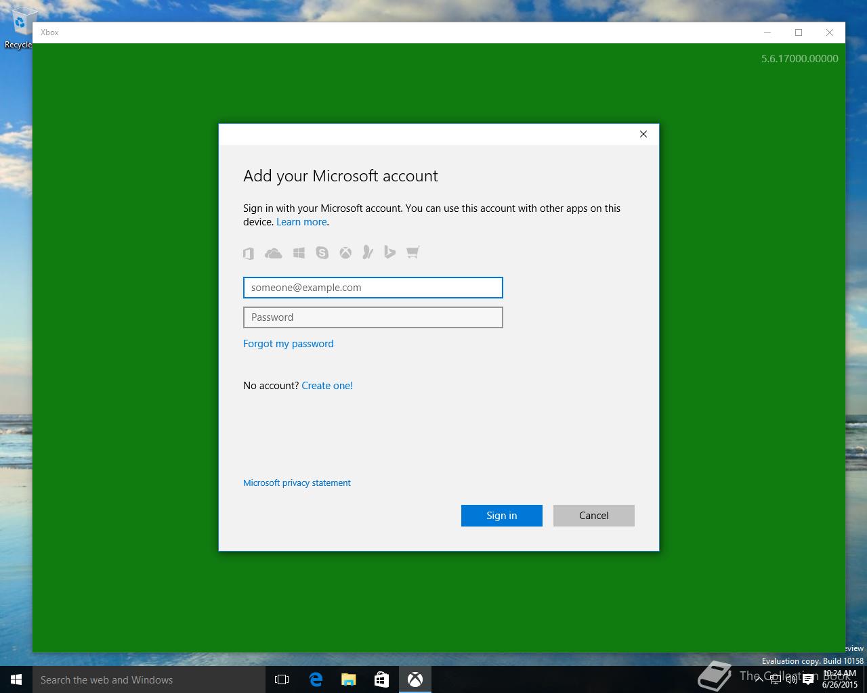Click the Skype icon in the services row
Image resolution: width=867 pixels, height=693 pixels.
tap(322, 253)
